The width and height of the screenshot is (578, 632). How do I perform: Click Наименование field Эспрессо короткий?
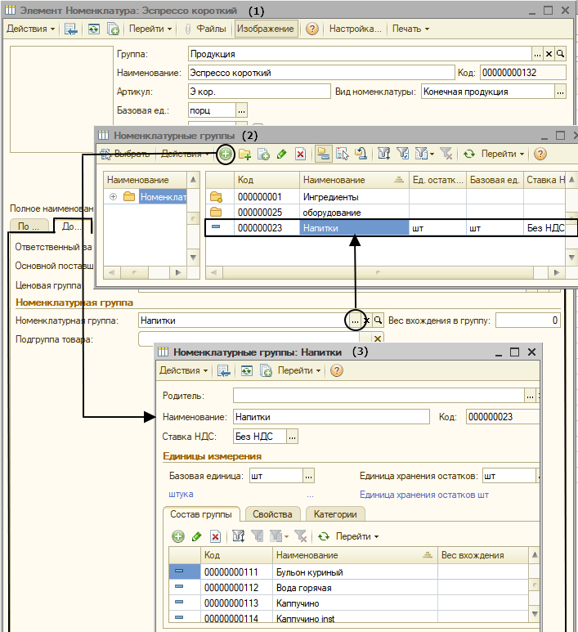click(x=321, y=73)
